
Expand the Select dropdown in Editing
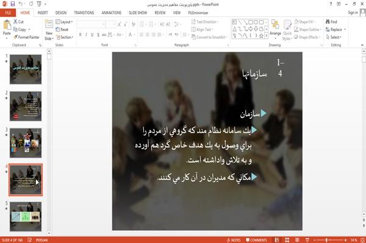[334, 37]
